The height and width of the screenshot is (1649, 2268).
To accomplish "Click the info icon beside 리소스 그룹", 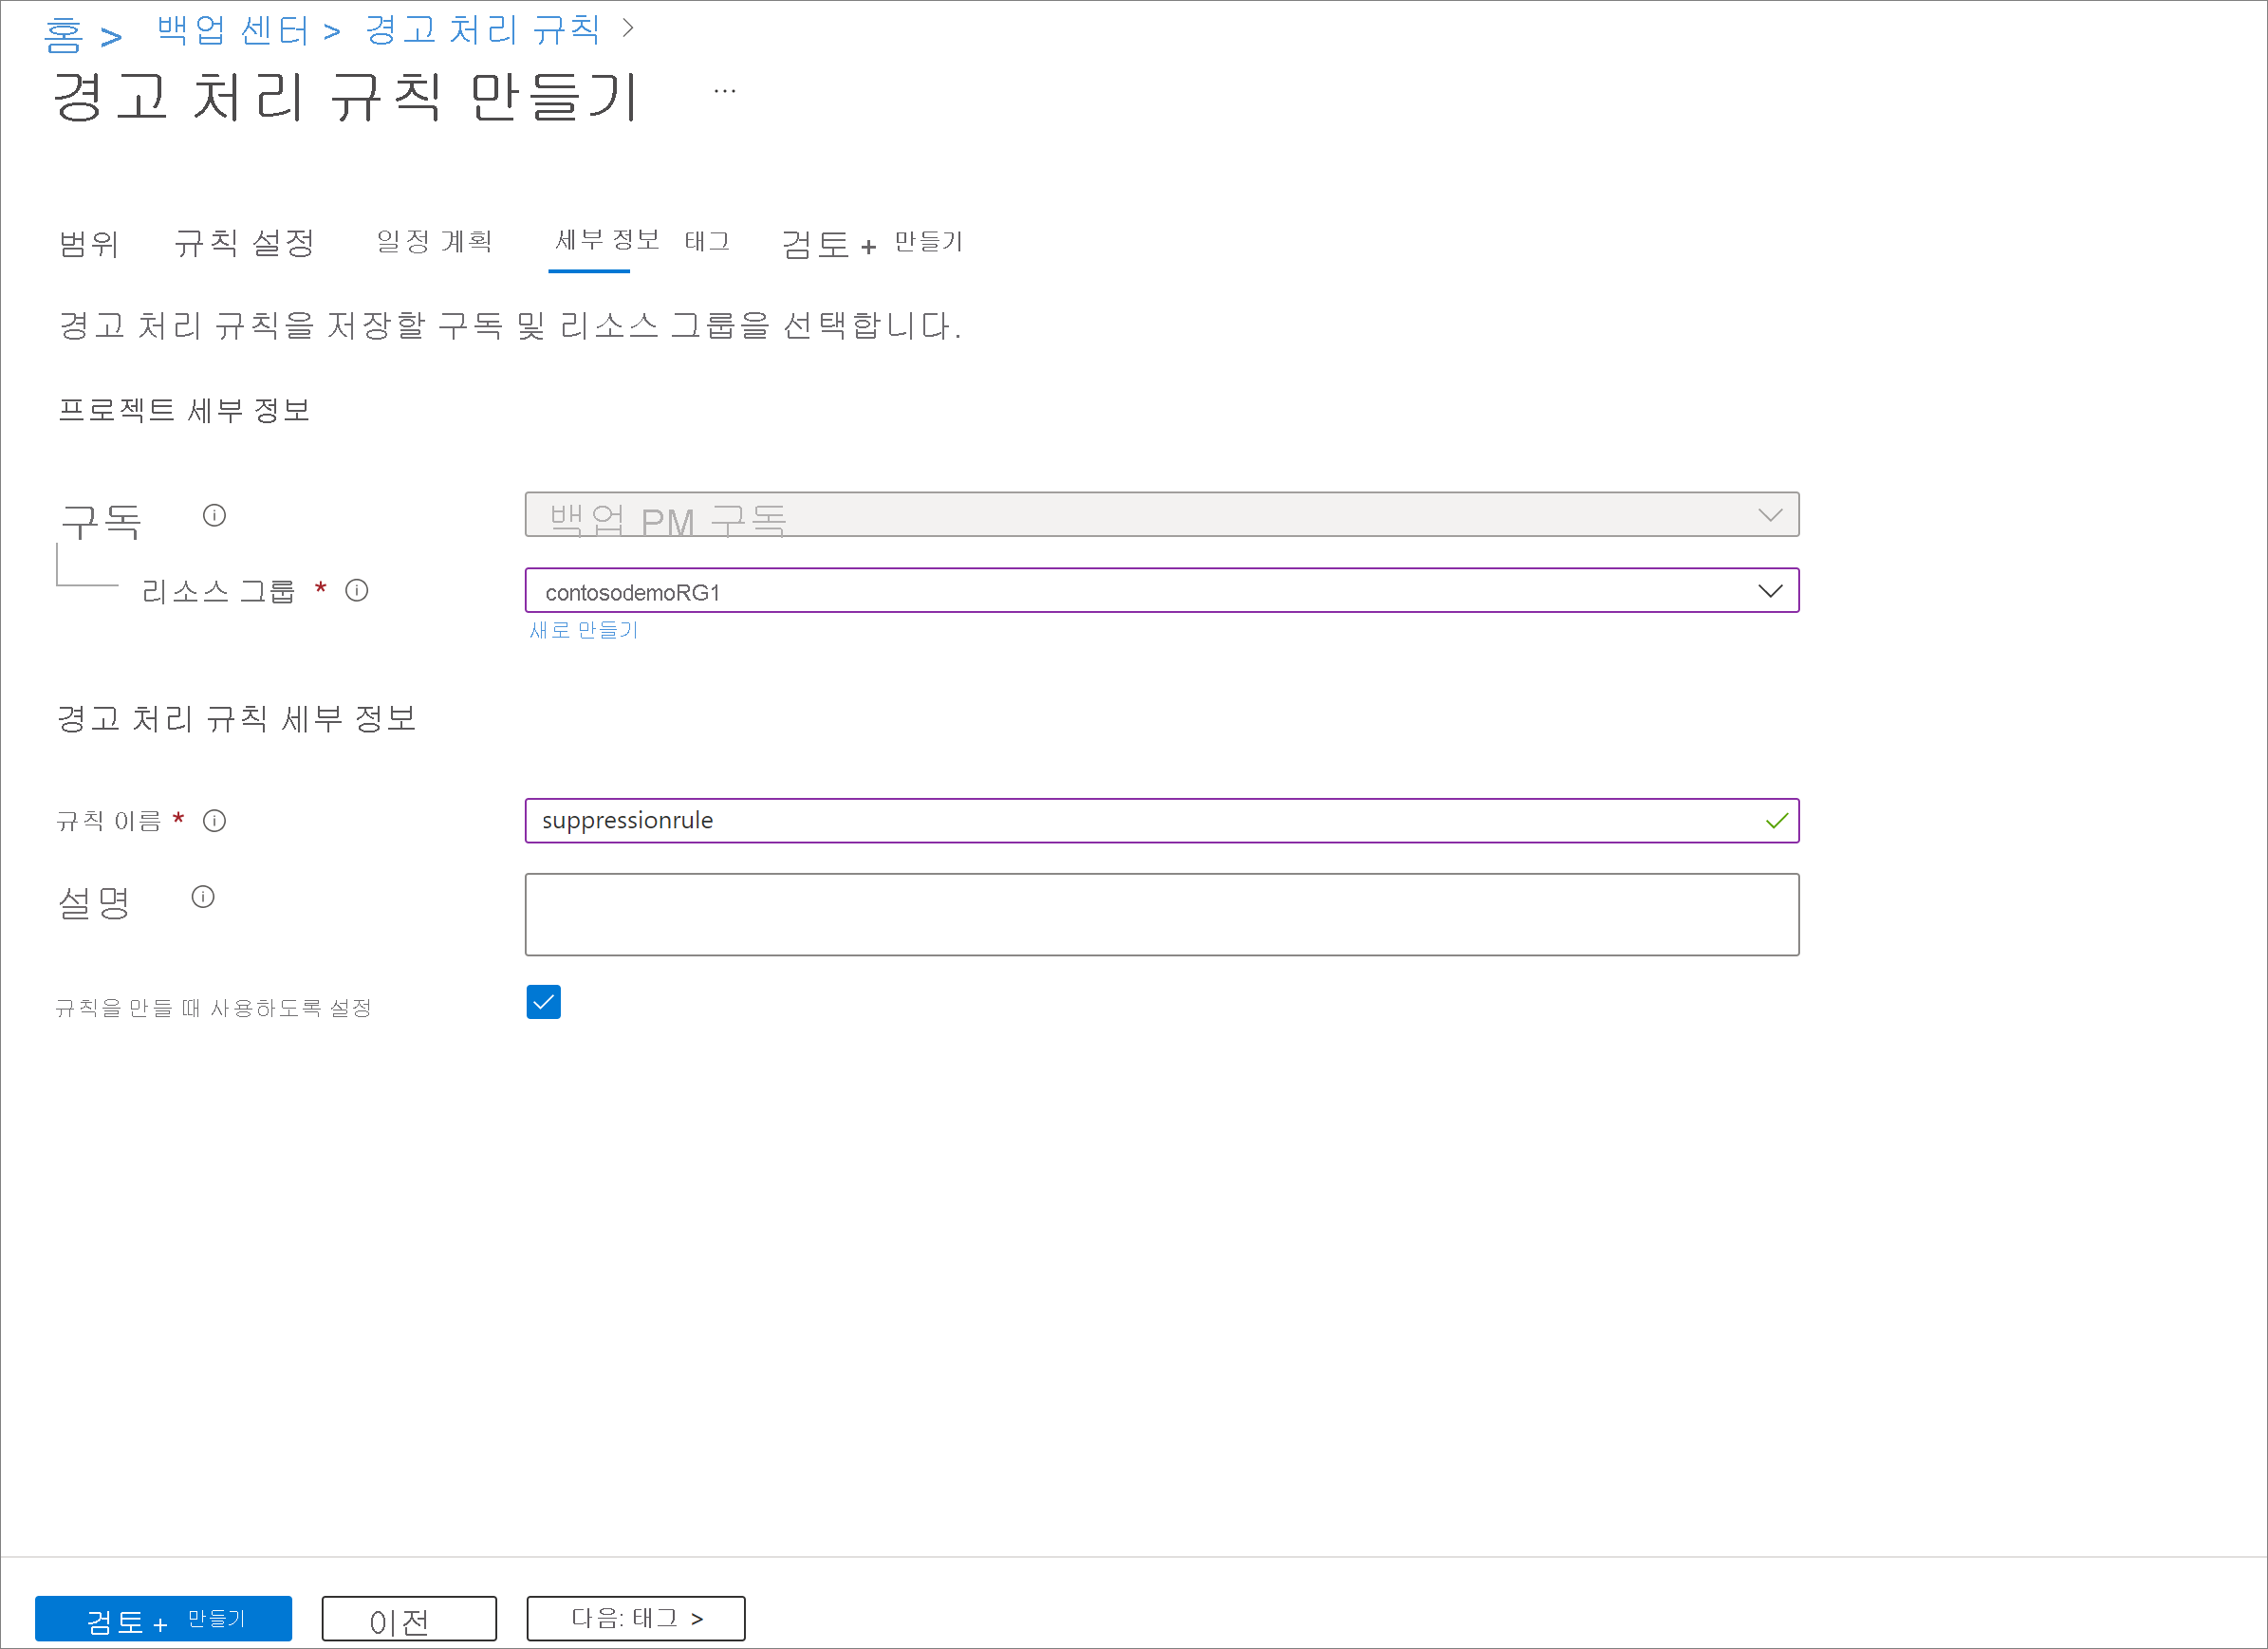I will pyautogui.click(x=357, y=590).
